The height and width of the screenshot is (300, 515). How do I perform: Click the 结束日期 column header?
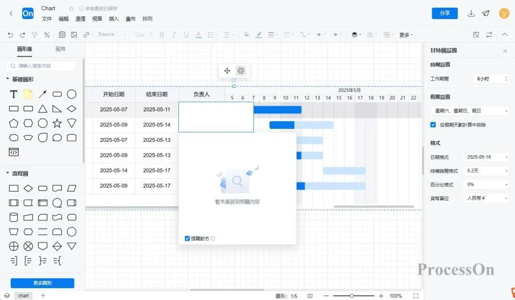point(157,94)
